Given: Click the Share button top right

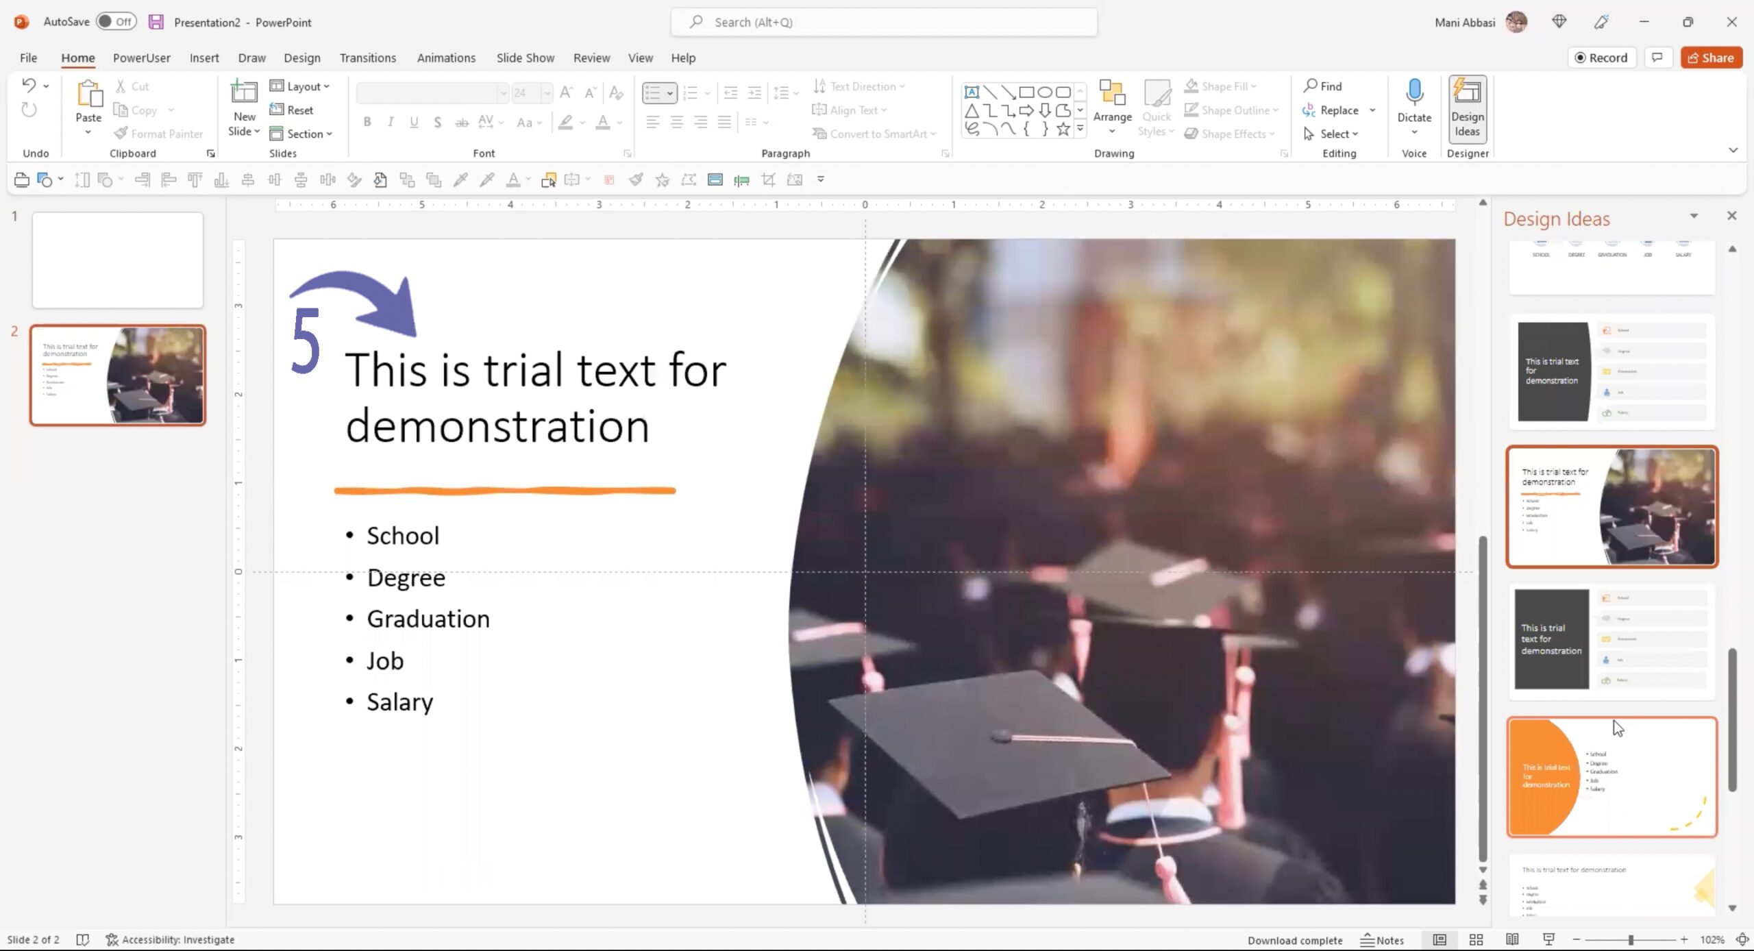Looking at the screenshot, I should pos(1711,56).
